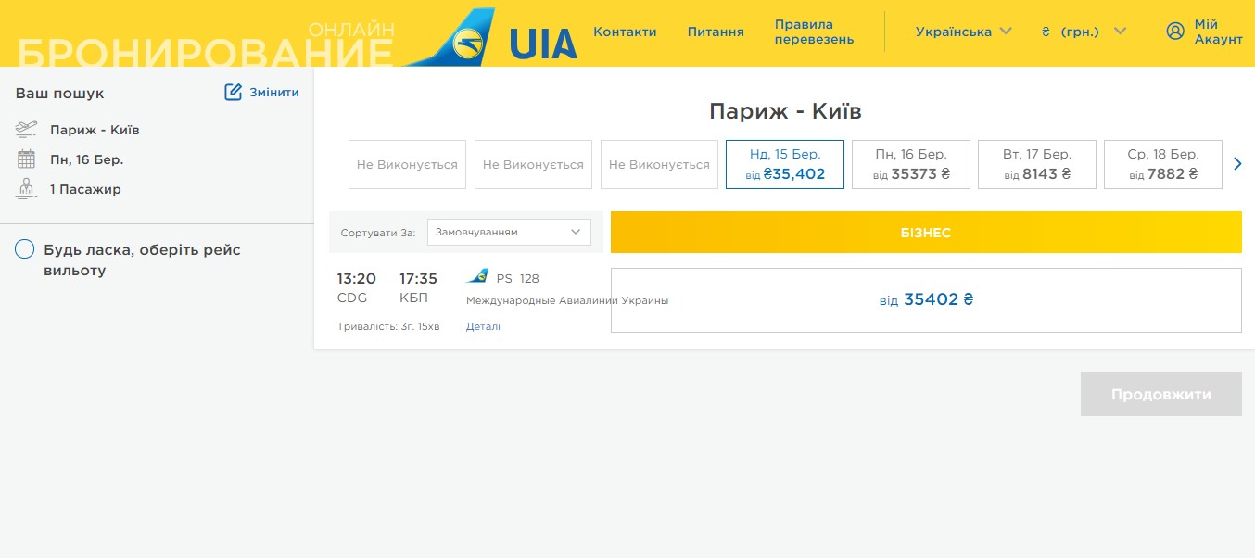Click the UIA carrier icon near PS 128
This screenshot has width=1255, height=558.
[x=477, y=277]
